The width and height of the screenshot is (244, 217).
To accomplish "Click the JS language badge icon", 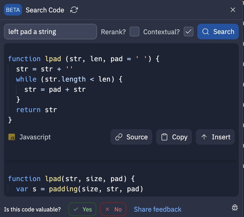I will [x=11, y=137].
